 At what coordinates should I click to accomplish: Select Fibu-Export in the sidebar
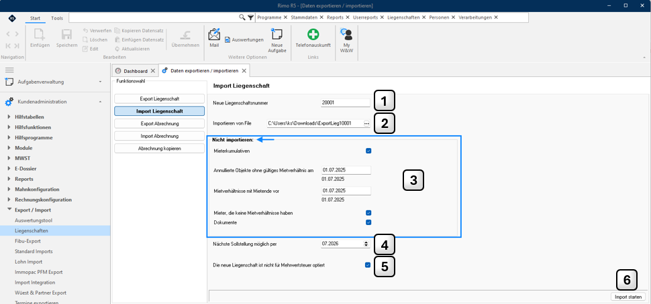click(x=28, y=241)
